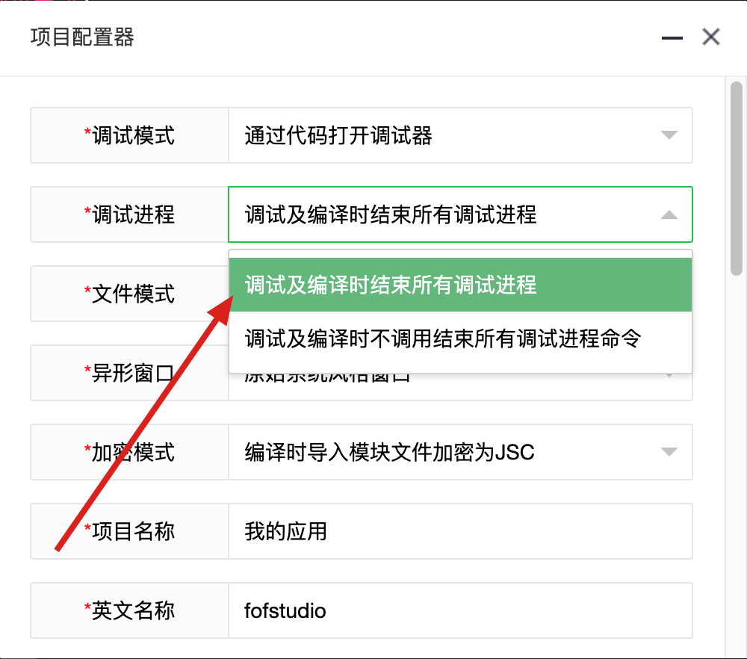Click the 英文名称 field containing fofstudio
This screenshot has height=659, width=747.
pos(460,610)
